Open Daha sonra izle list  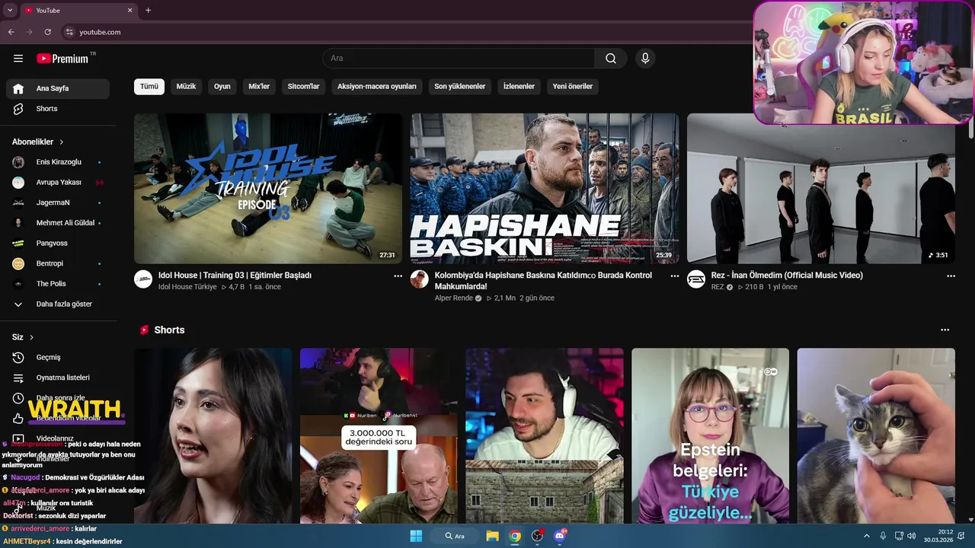(x=58, y=397)
